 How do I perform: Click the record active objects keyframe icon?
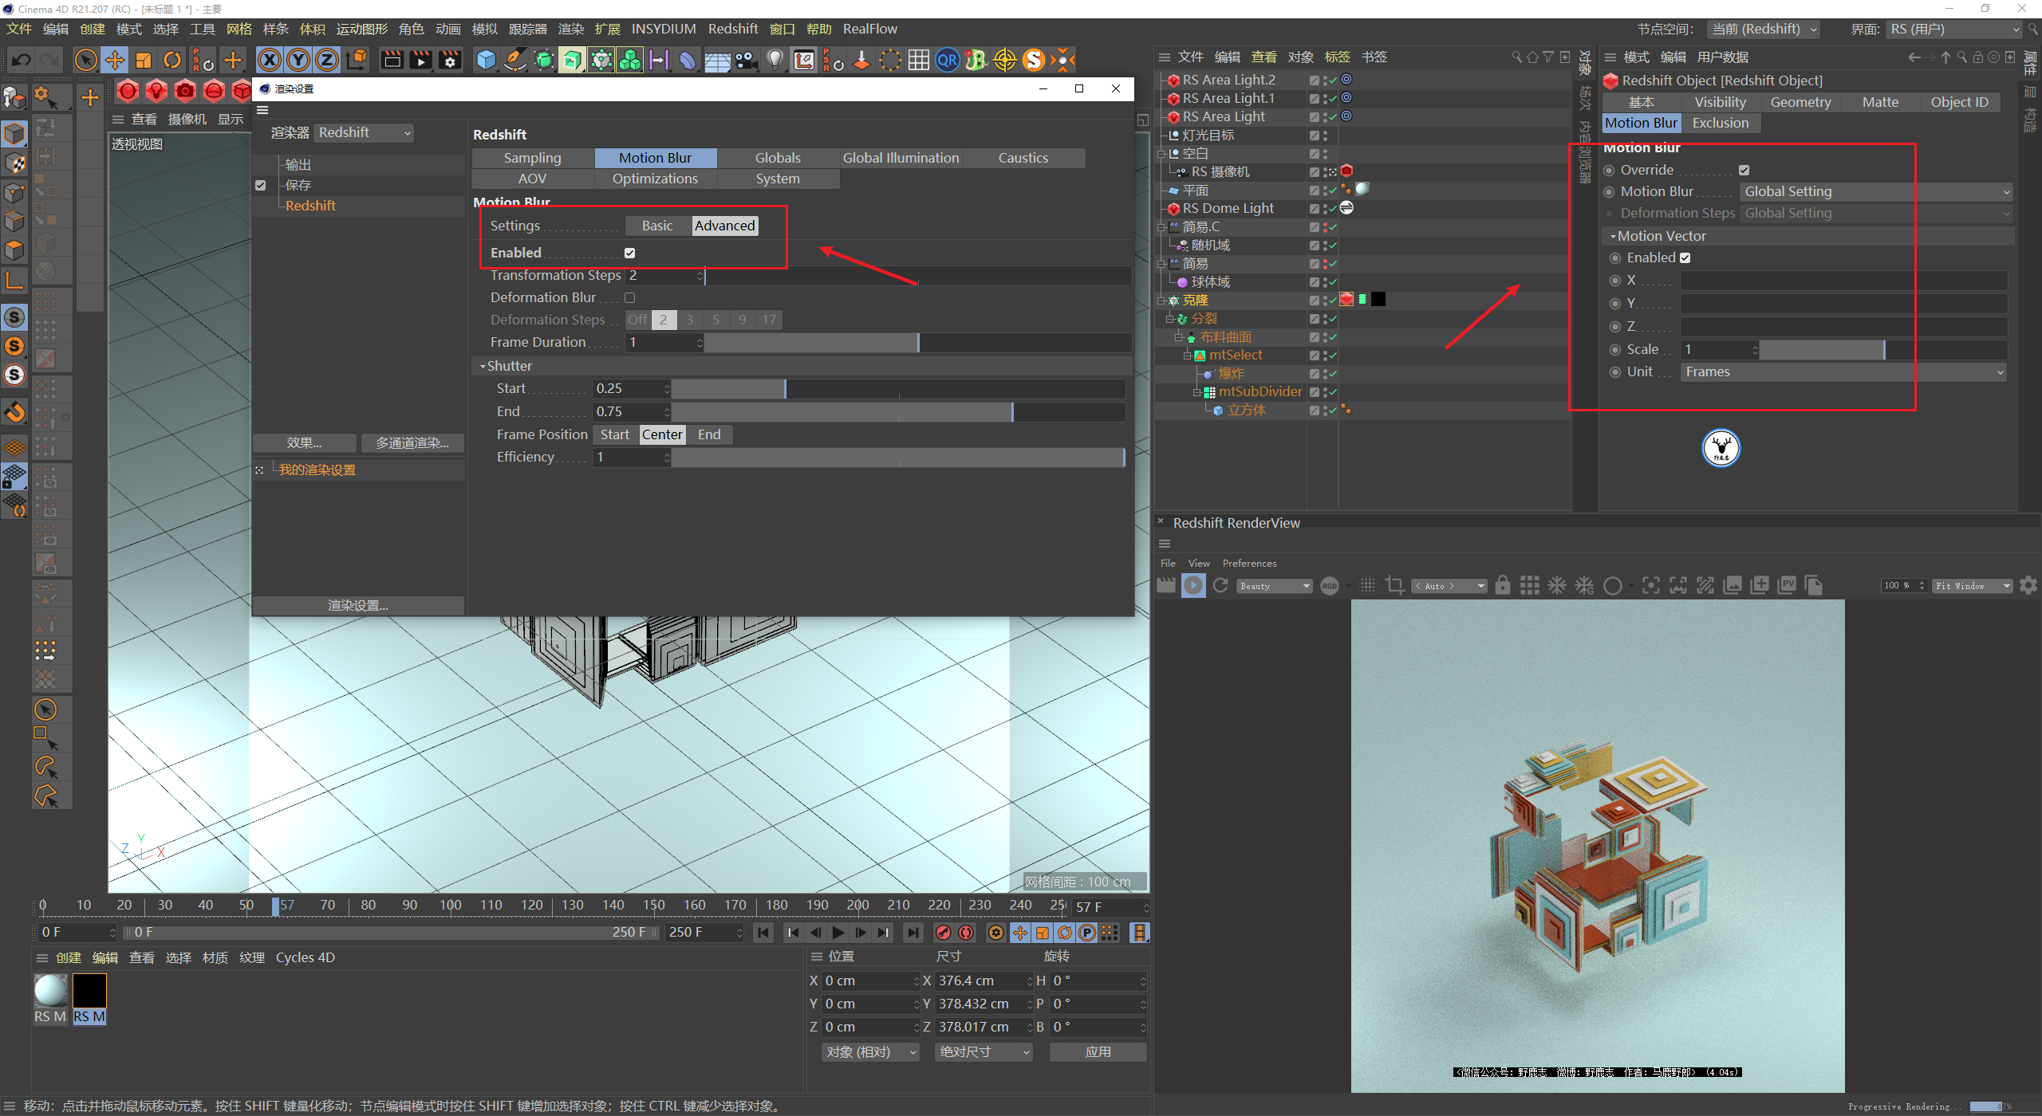(x=944, y=933)
